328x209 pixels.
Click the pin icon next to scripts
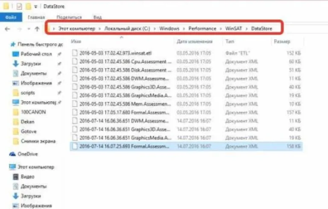point(60,93)
